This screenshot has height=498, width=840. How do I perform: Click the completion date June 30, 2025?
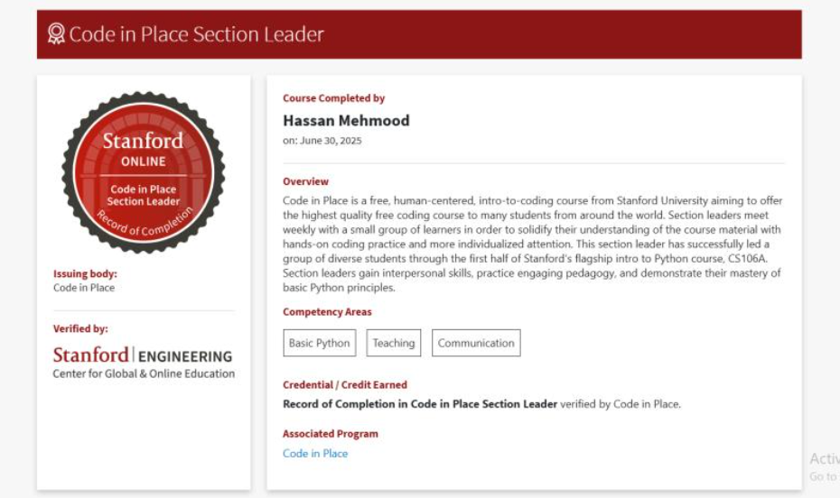[x=322, y=141]
